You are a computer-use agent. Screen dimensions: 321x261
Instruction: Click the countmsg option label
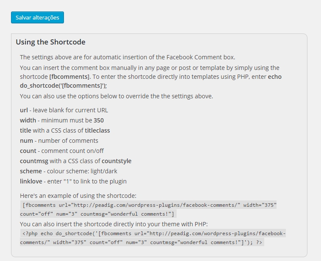34,161
